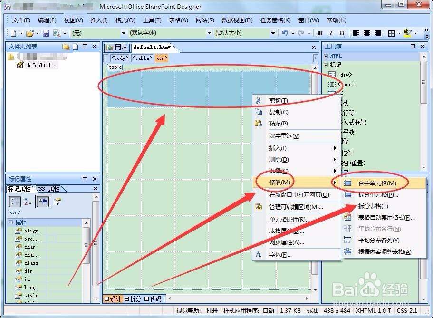Click the New Document toolbar icon
Image resolution: width=433 pixels, height=318 pixels.
click(x=13, y=33)
